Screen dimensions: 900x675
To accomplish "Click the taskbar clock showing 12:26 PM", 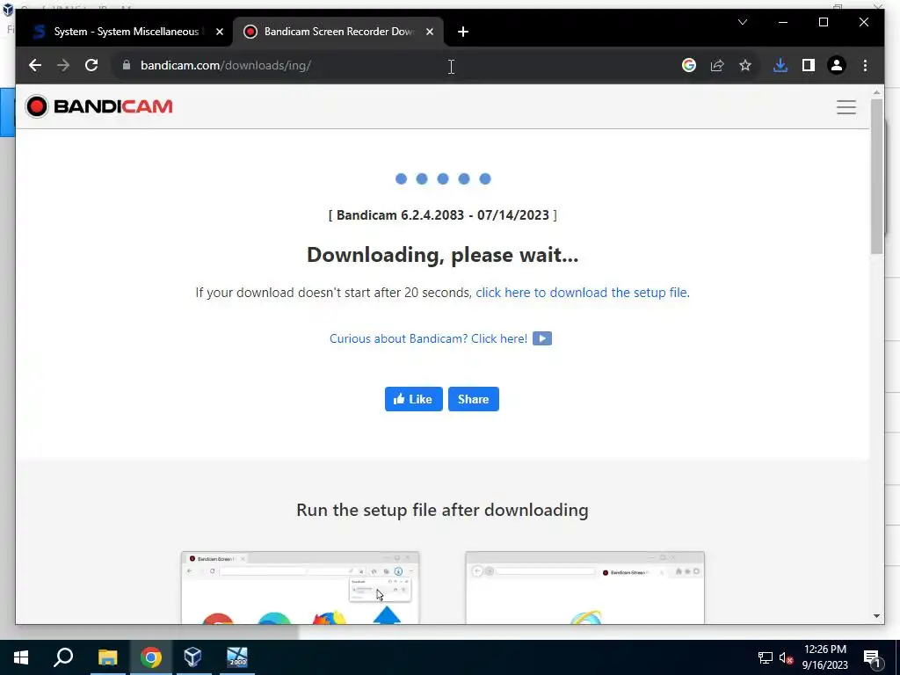I will click(x=824, y=657).
